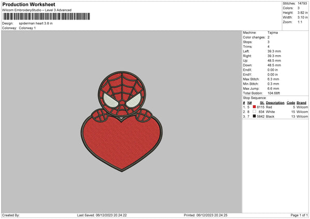The height and width of the screenshot is (219, 310).
Task: Click the Max Jump value 6.6 mm
Action: point(273,88)
